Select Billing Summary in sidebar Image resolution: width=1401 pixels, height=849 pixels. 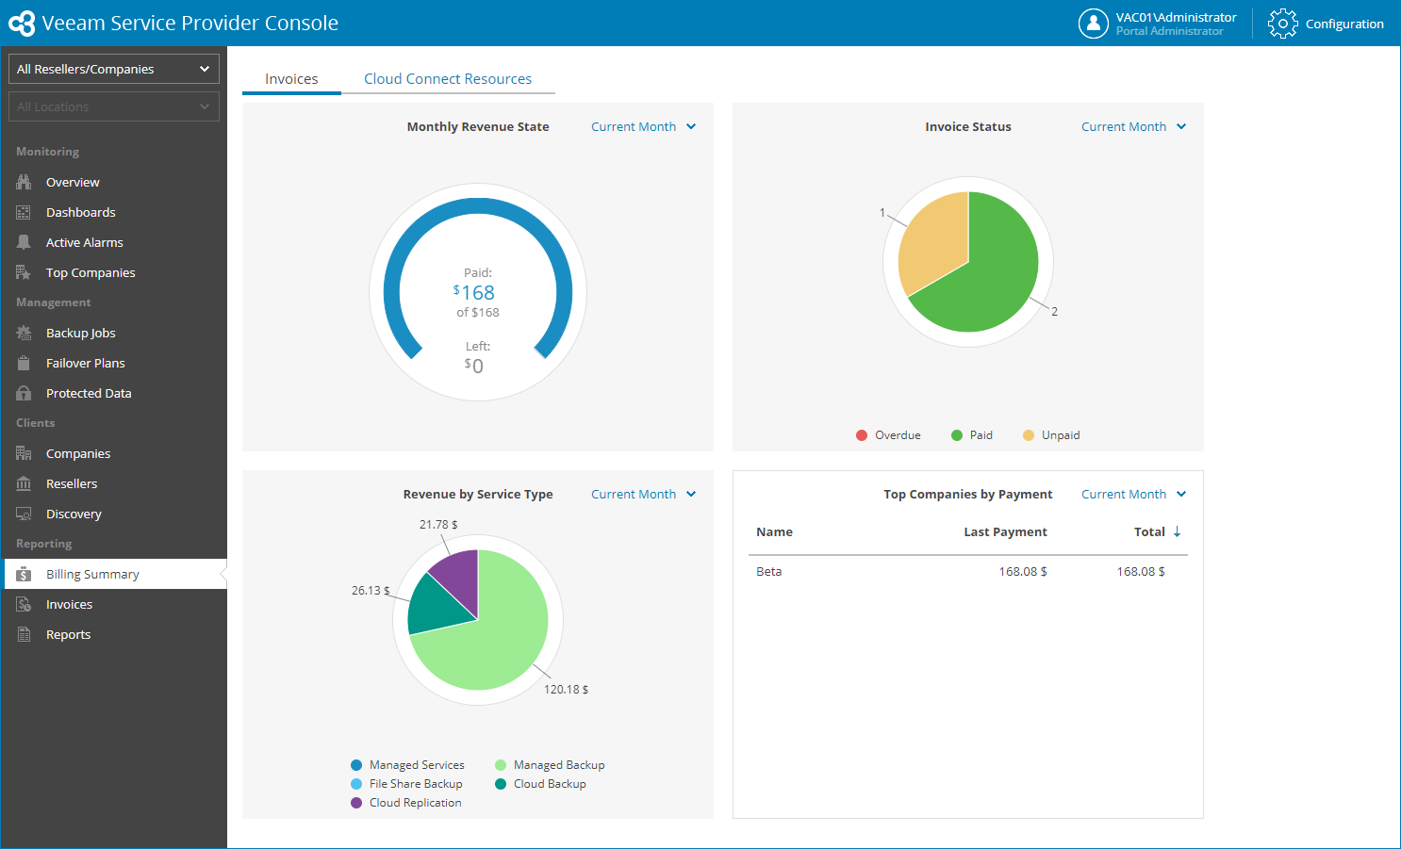tap(114, 574)
